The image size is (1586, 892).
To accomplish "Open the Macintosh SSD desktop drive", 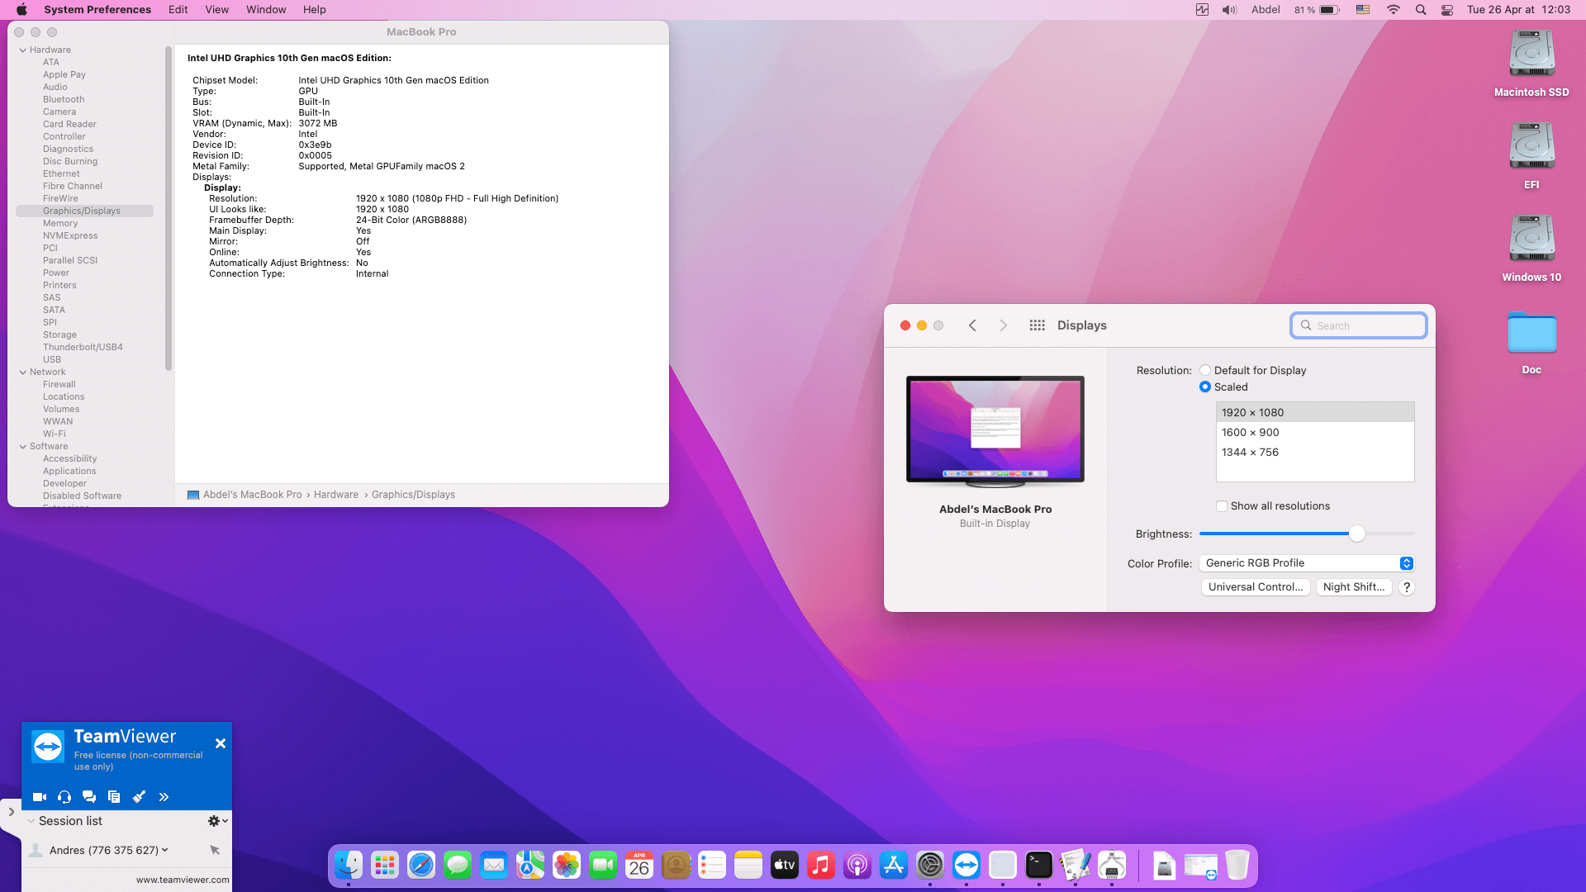I will pos(1531,63).
